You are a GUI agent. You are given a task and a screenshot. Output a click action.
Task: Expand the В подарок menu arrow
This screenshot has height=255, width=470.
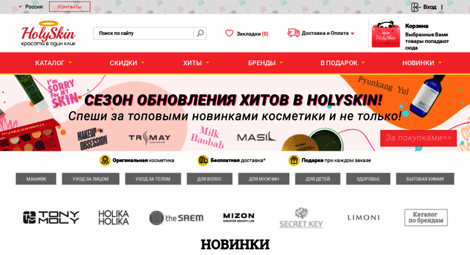(x=363, y=63)
